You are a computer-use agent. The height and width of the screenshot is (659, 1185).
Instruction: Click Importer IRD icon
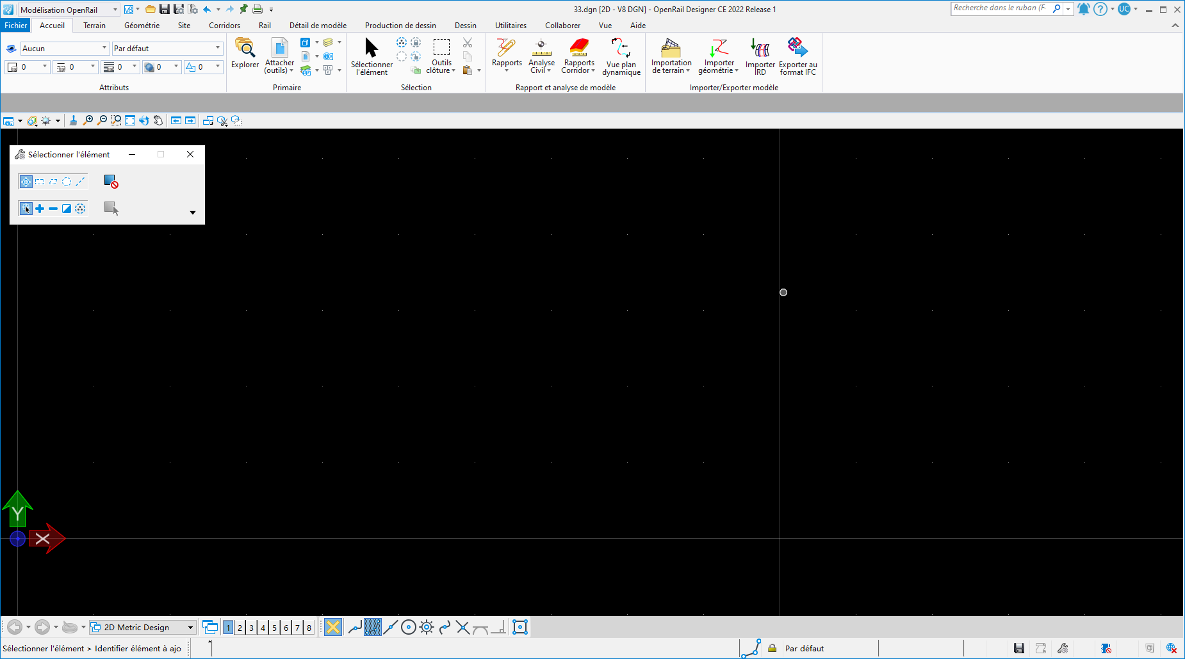click(x=760, y=57)
